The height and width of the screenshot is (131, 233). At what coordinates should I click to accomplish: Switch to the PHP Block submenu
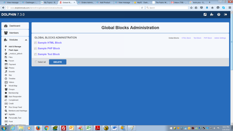208,38
